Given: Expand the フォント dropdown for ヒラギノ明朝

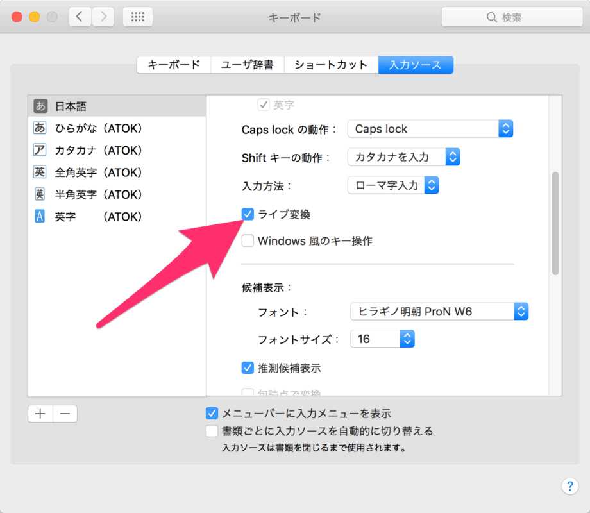Looking at the screenshot, I should click(x=439, y=312).
